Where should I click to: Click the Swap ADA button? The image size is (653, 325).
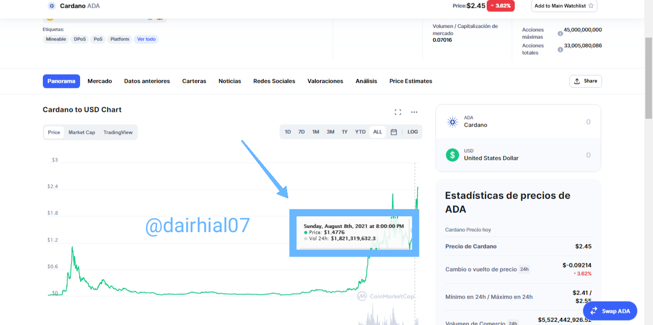(x=610, y=311)
